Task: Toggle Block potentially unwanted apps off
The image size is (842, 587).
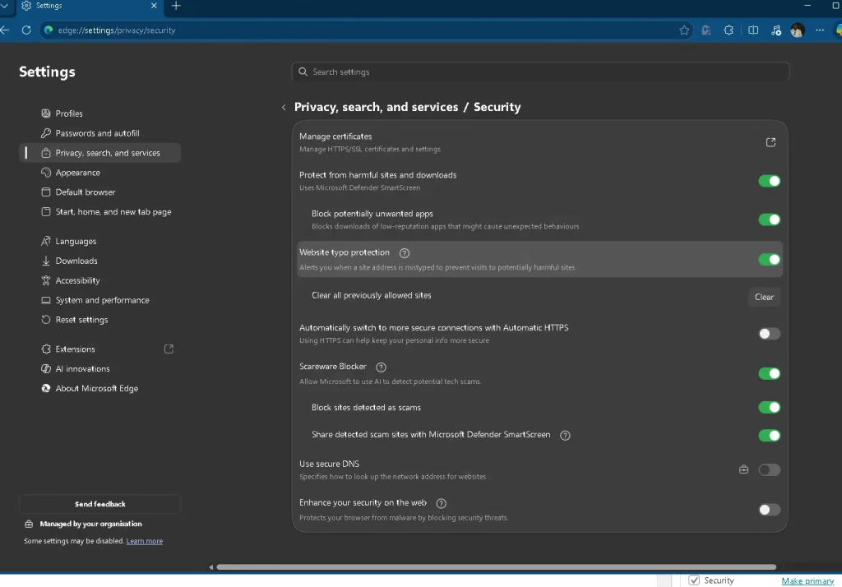Action: click(769, 220)
